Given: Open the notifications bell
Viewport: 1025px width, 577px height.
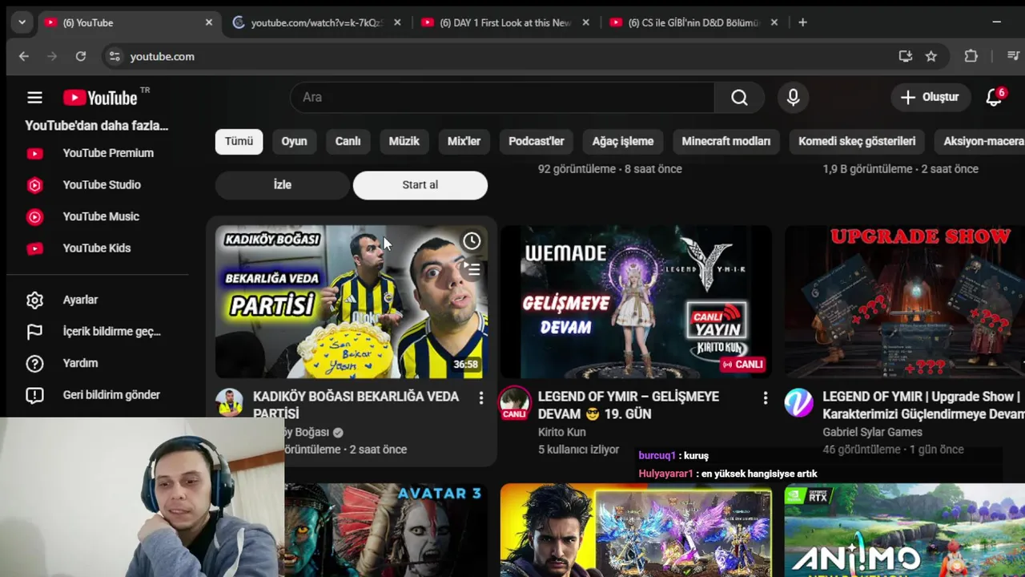Looking at the screenshot, I should coord(995,97).
